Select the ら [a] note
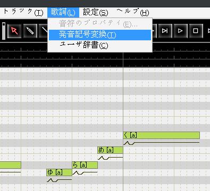The width and height of the screenshot is (210, 191). (x=85, y=165)
